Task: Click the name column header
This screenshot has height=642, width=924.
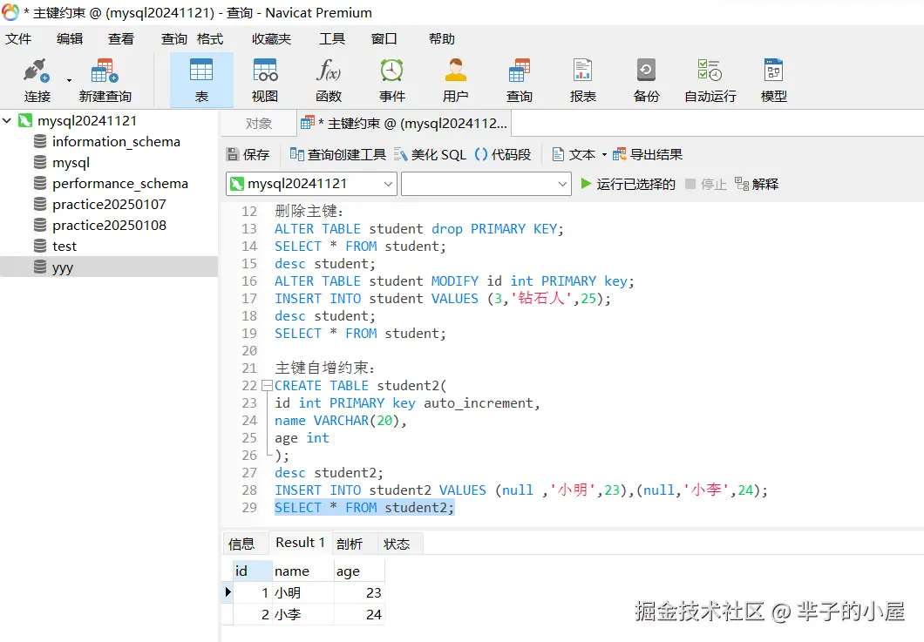Action: pos(302,571)
